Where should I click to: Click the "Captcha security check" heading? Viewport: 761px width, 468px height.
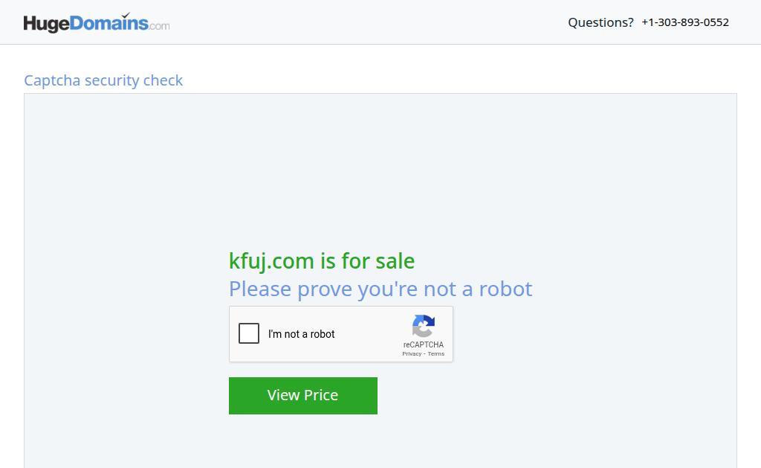[103, 80]
